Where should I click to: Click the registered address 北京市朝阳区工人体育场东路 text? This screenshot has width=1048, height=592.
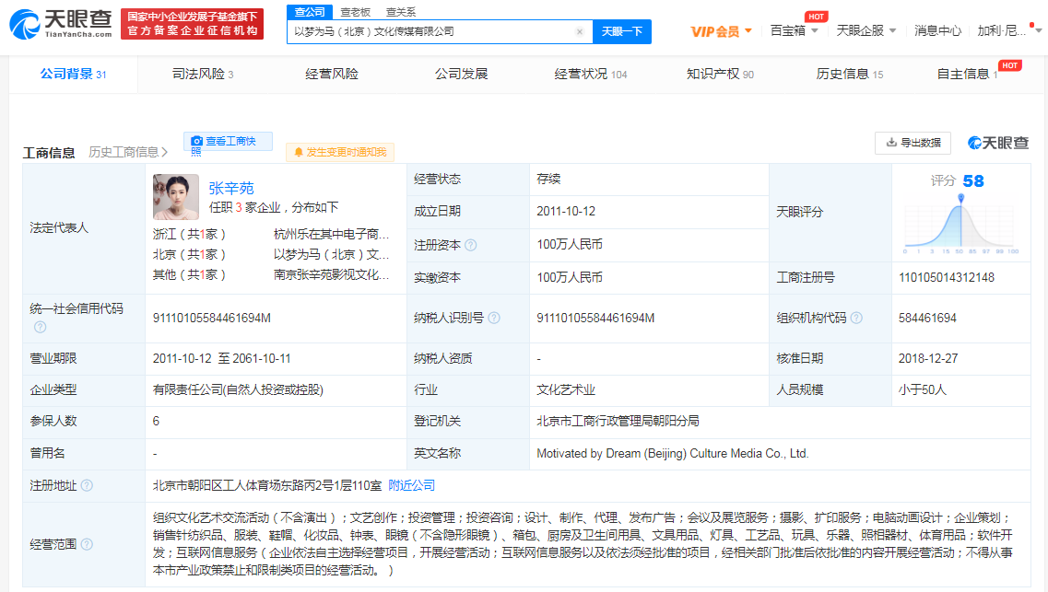click(x=267, y=485)
